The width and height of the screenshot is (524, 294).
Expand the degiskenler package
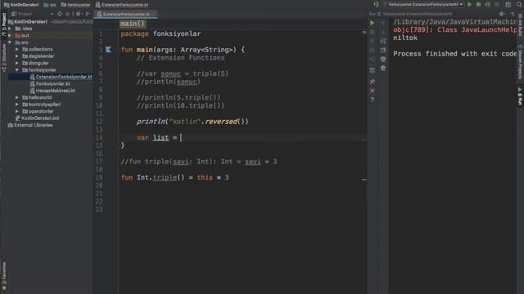click(x=17, y=56)
